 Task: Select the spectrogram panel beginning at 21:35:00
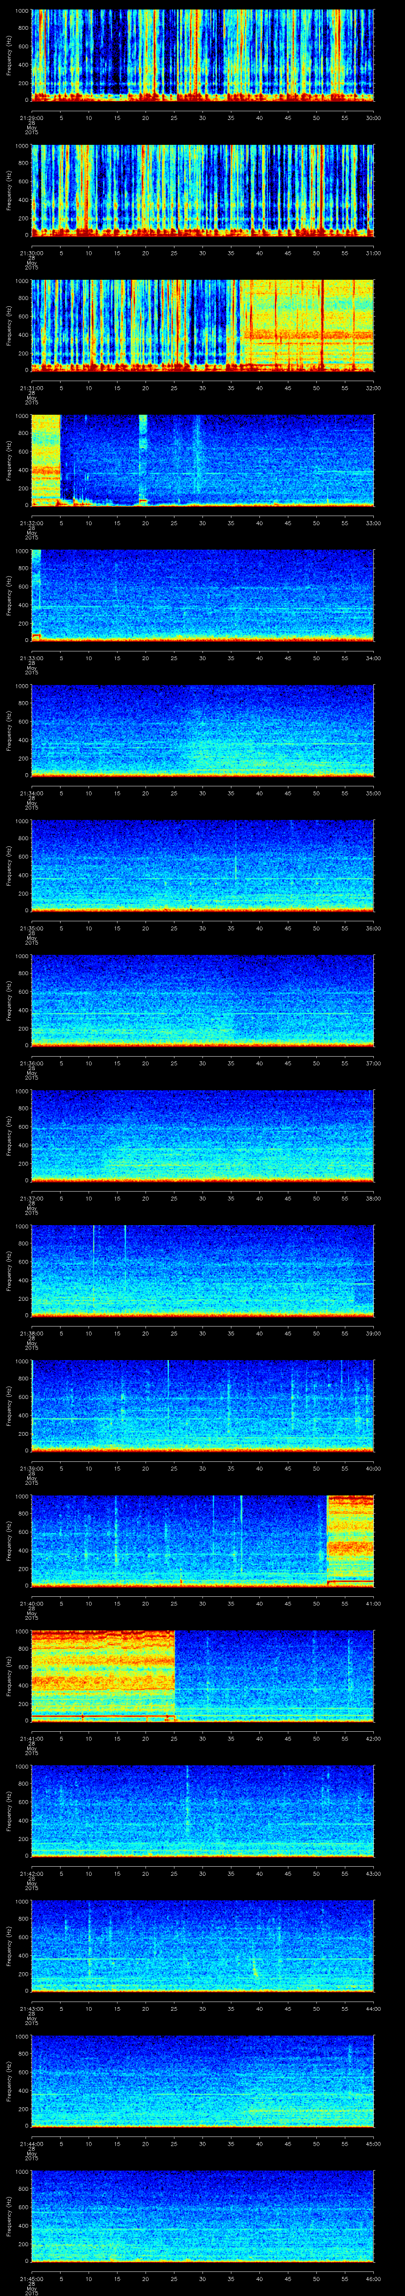(202, 865)
